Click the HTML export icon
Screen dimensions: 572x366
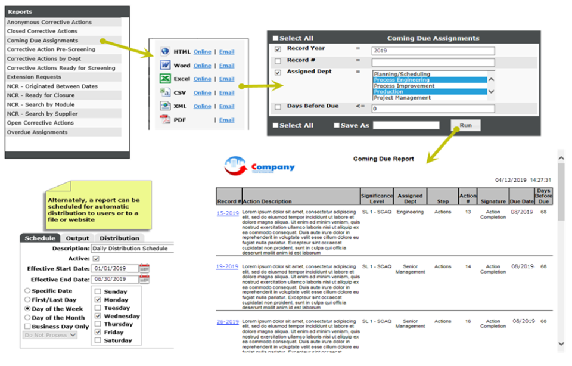click(165, 52)
